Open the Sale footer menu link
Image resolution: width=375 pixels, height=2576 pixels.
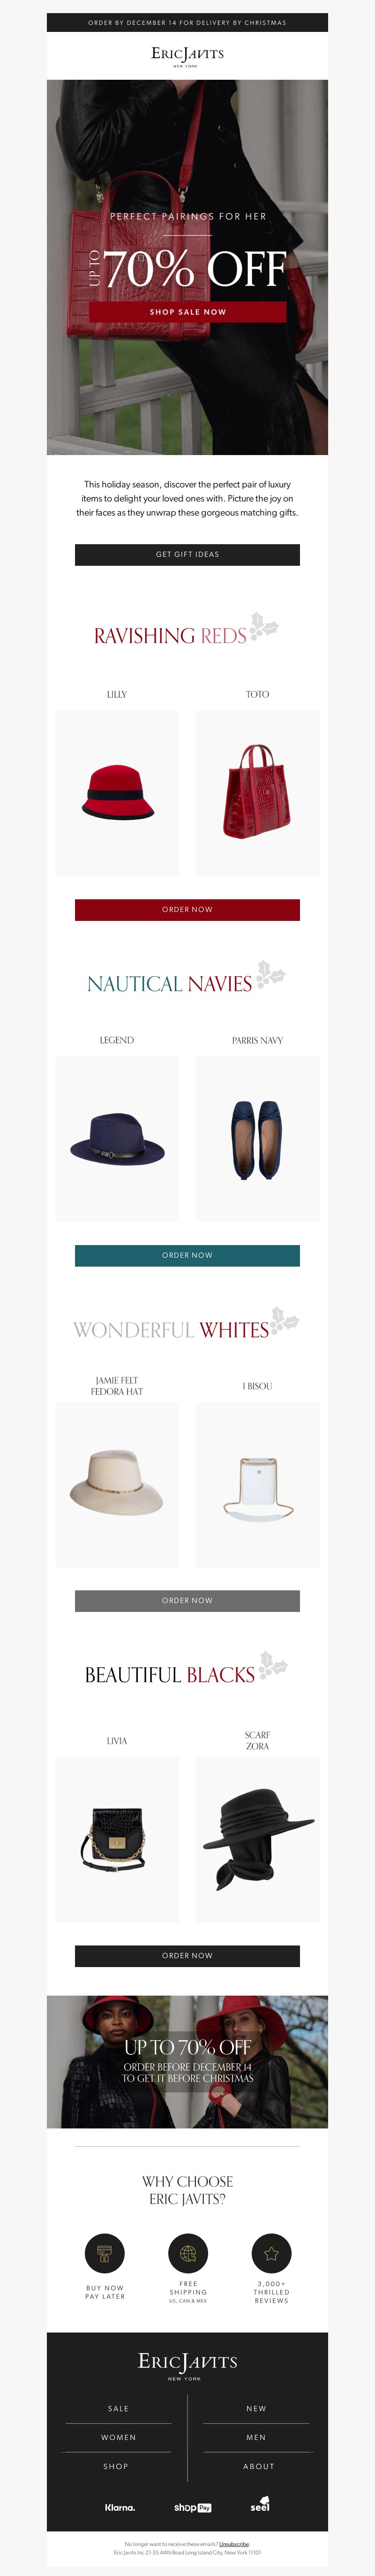point(118,2409)
